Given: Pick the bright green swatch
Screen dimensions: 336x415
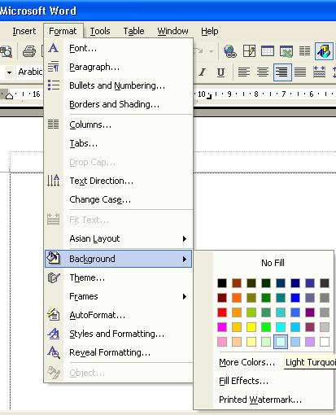Looking at the screenshot, I should click(x=266, y=327).
